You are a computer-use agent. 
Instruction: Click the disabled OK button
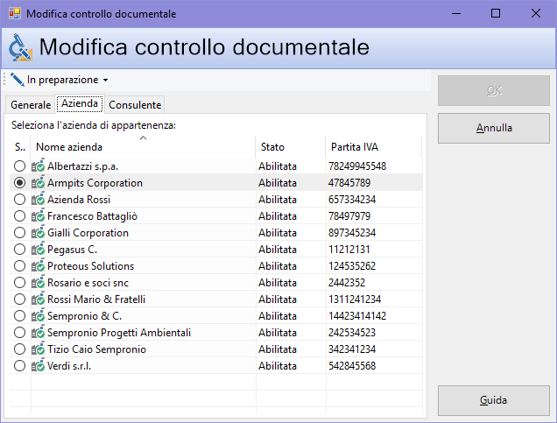point(494,90)
